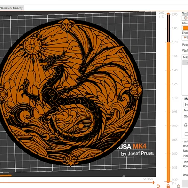Open the dropdown in the manipulation panel
This screenshot has width=188, height=188.
[x=186, y=104]
